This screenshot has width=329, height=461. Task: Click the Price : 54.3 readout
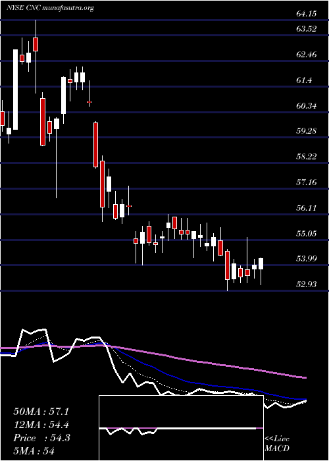41,438
